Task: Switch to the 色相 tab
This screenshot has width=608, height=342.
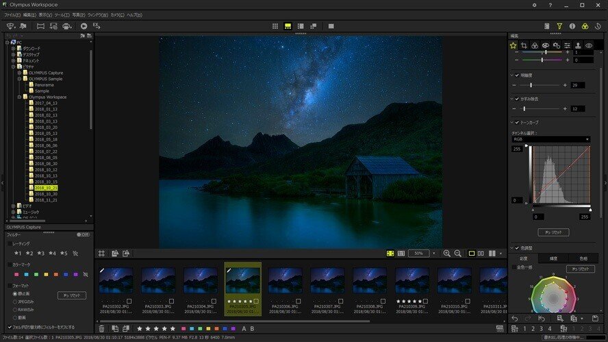Action: click(583, 258)
